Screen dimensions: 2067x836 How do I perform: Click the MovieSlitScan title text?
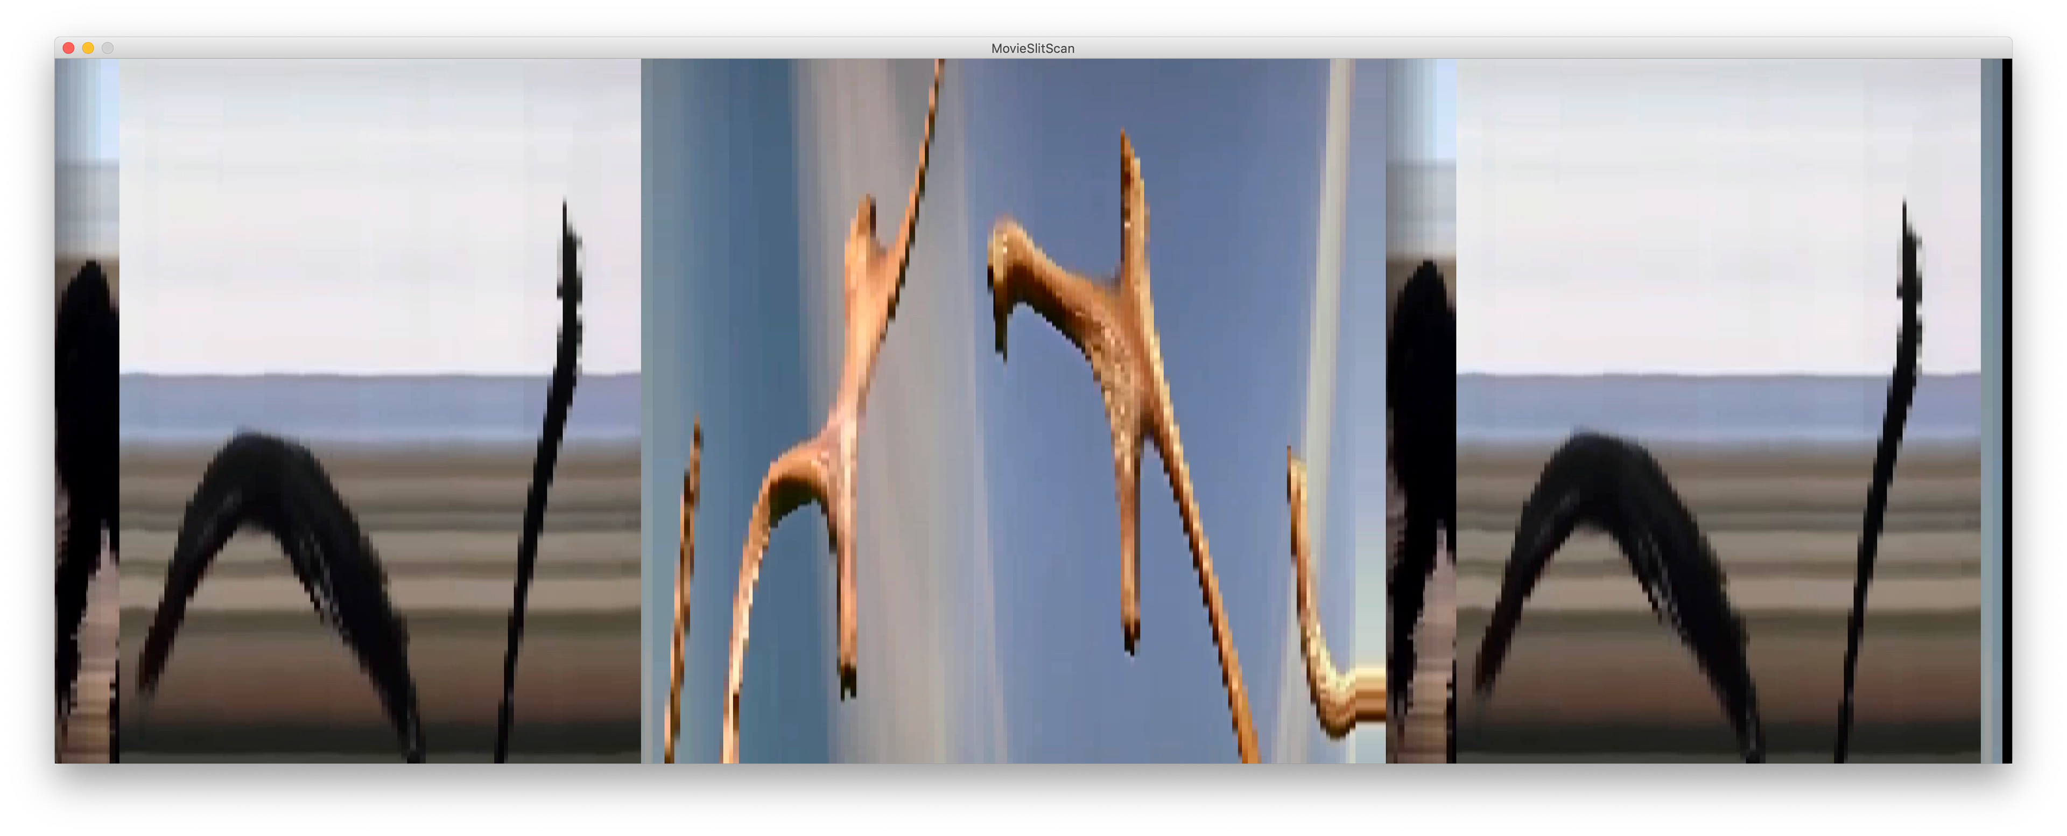[1033, 48]
